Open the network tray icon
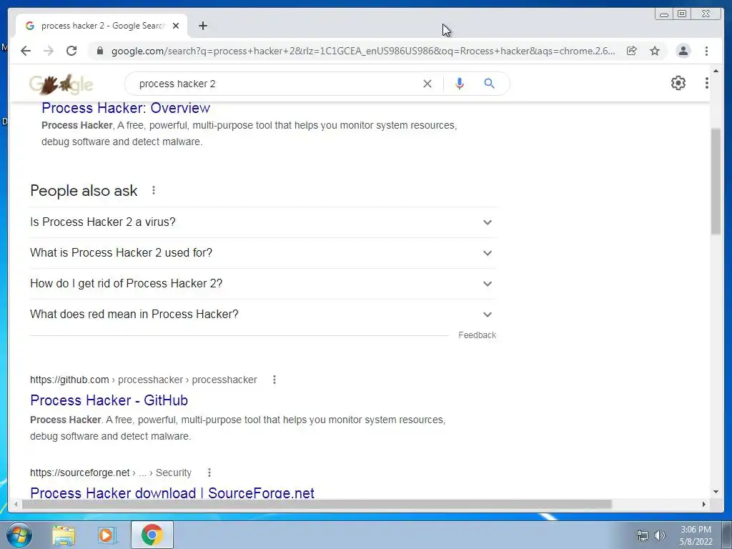Screen dimensions: 732x549 click(643, 535)
